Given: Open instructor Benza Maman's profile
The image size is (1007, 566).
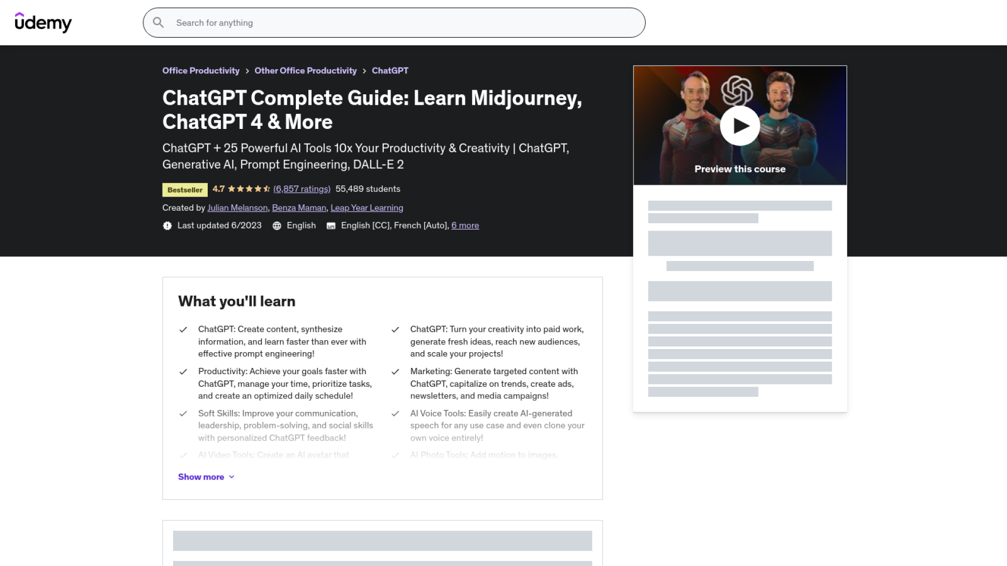Looking at the screenshot, I should click(x=299, y=208).
